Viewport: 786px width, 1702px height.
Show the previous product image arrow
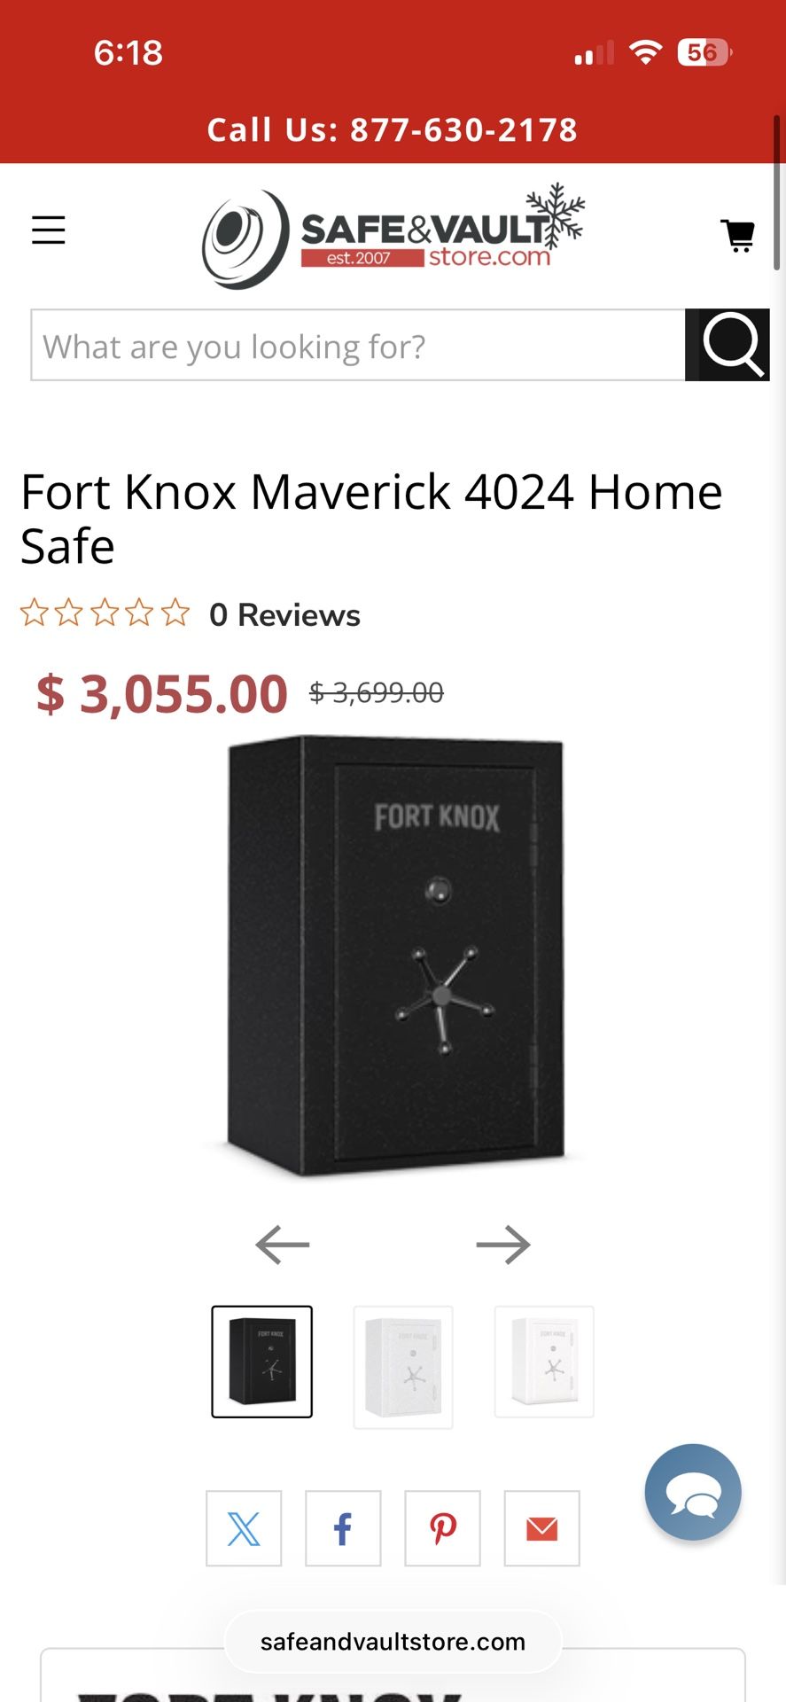pos(283,1245)
